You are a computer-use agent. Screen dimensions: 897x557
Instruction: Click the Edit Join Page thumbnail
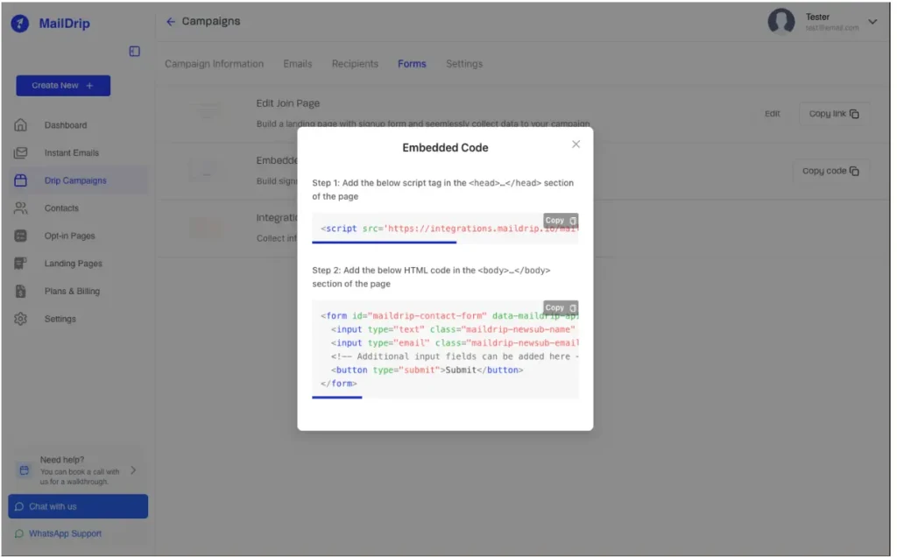pyautogui.click(x=207, y=111)
